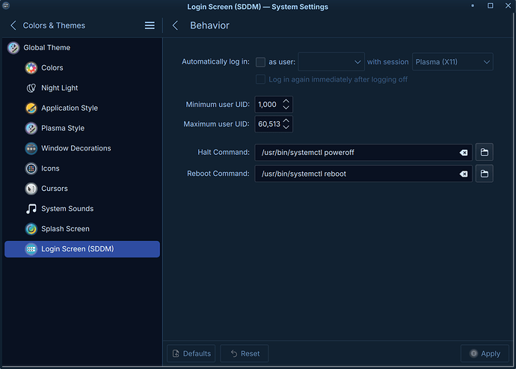Click the Reset button

point(245,353)
